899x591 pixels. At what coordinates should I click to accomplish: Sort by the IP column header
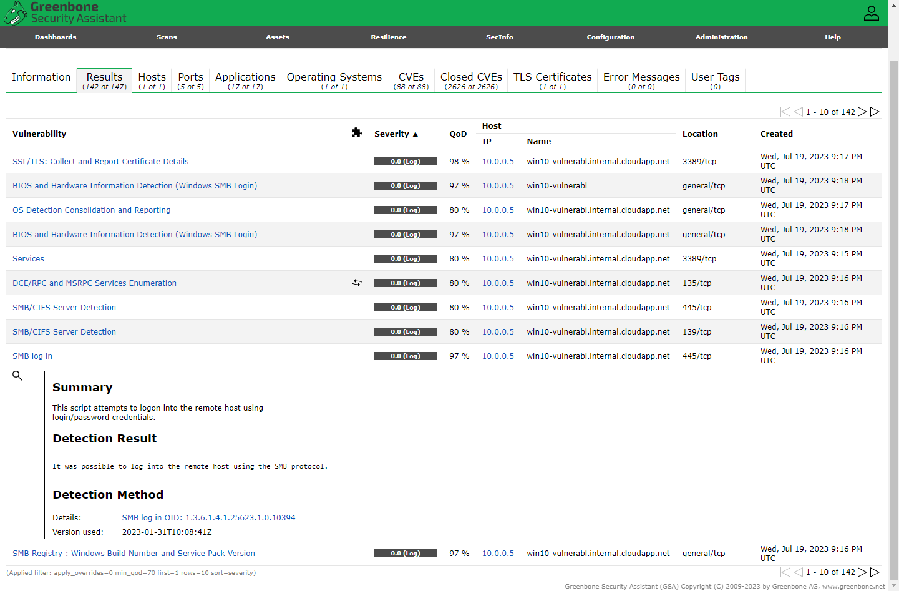[487, 142]
